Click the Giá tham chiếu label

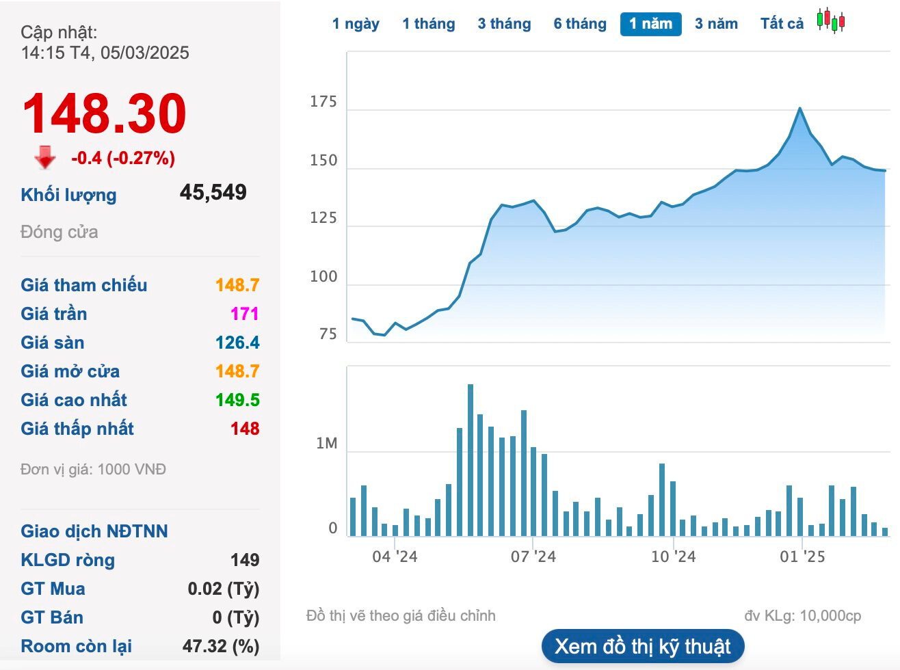click(x=84, y=285)
